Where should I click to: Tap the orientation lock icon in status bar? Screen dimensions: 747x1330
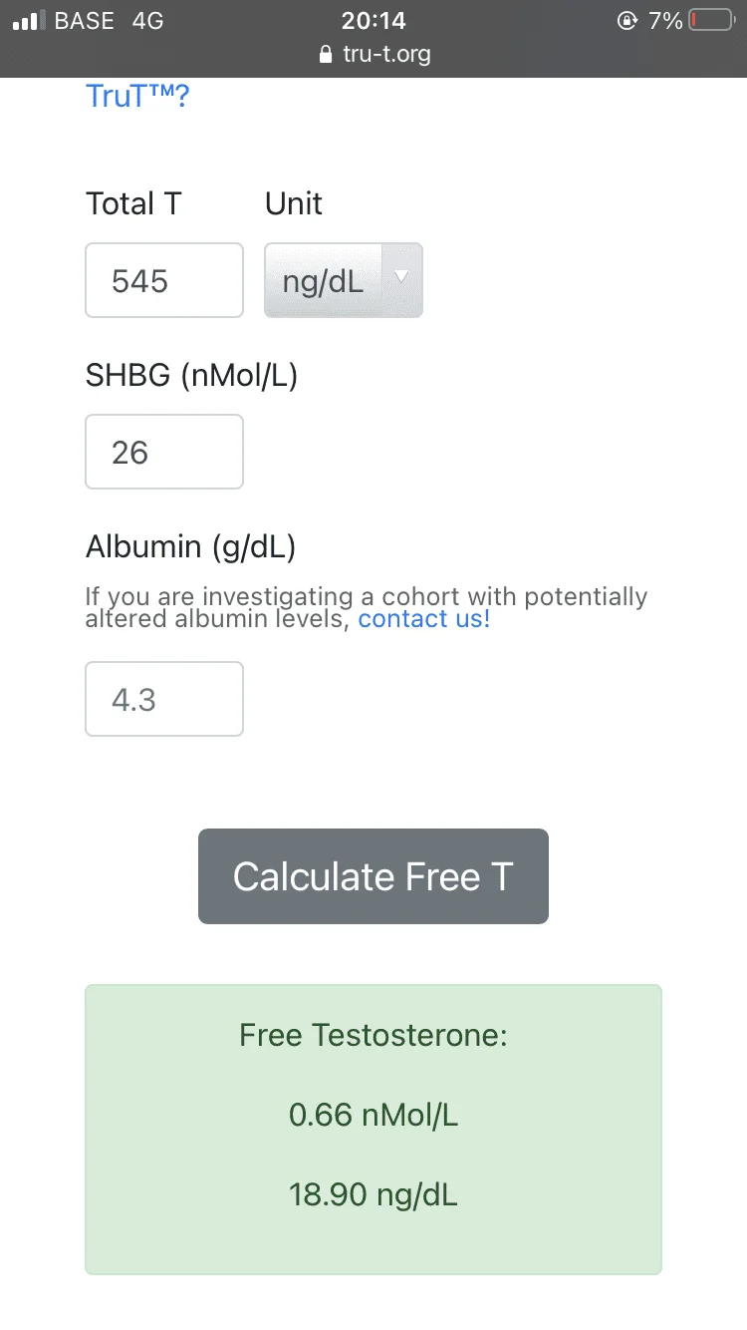(627, 21)
